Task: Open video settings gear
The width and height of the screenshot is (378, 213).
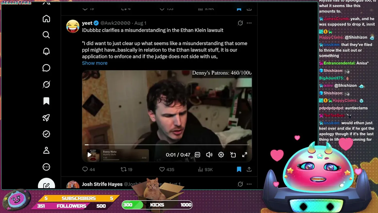Action: [221, 155]
